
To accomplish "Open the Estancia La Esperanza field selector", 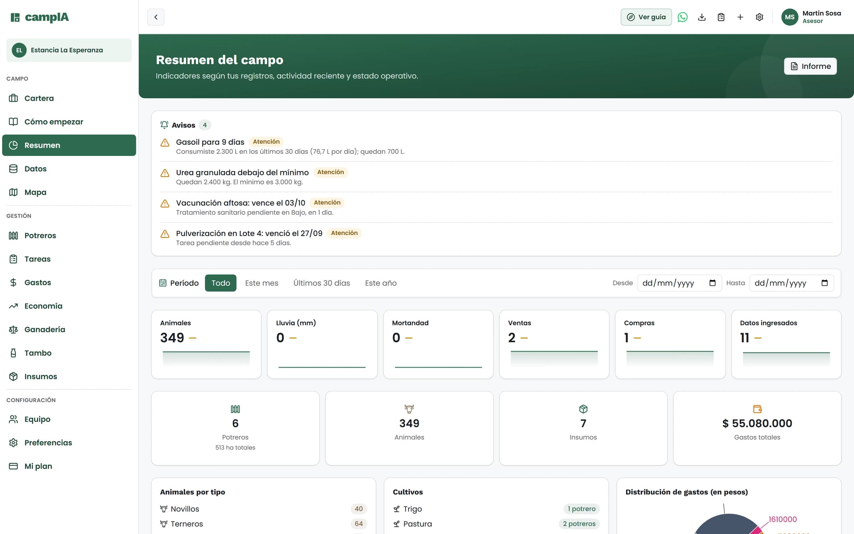I will pos(69,50).
